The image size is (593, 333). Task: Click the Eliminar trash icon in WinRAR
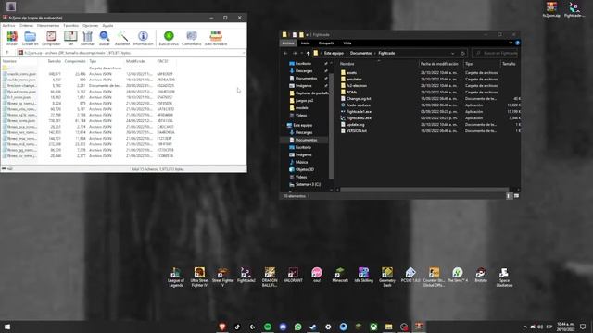pyautogui.click(x=87, y=38)
